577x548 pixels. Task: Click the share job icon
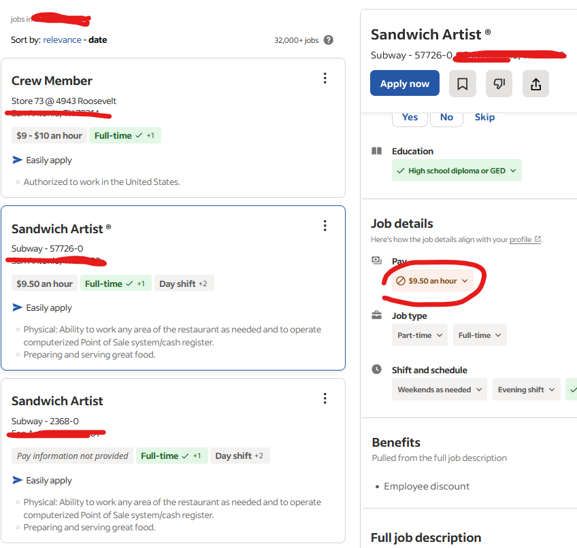tap(535, 84)
